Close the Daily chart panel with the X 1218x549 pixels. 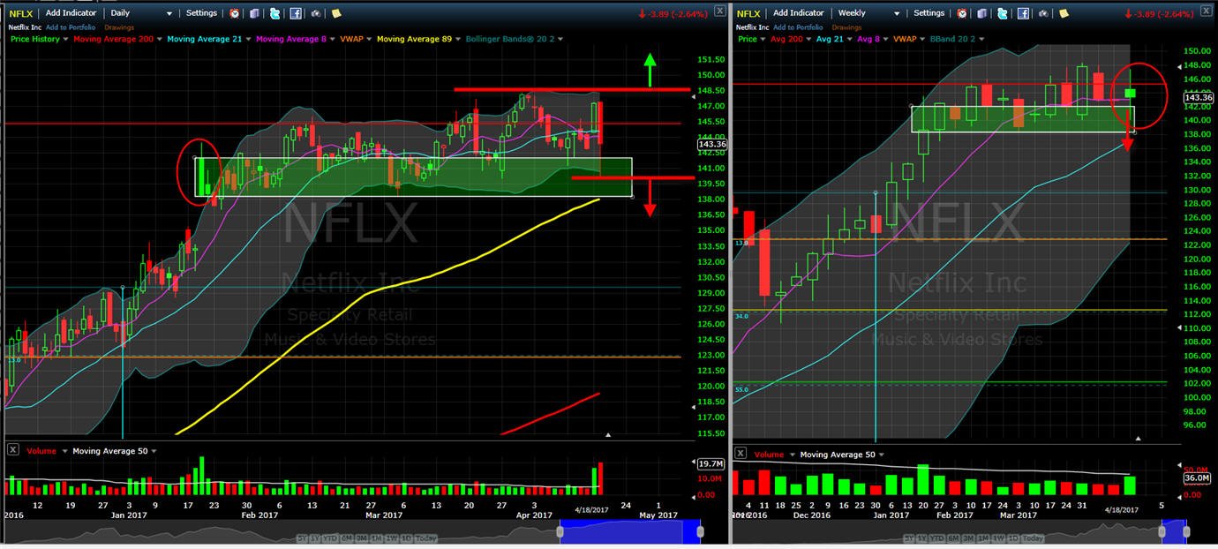(719, 11)
